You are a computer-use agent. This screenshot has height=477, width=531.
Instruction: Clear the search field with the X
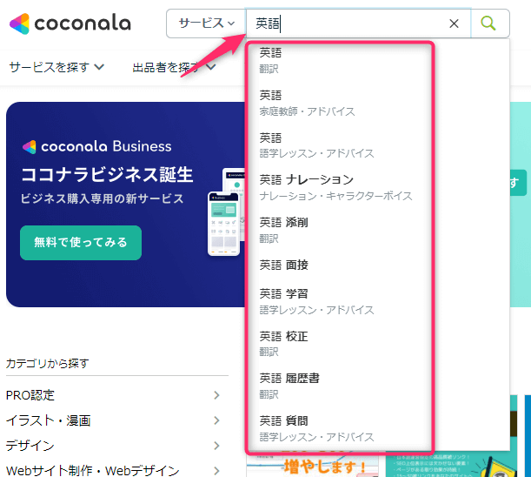click(x=454, y=24)
